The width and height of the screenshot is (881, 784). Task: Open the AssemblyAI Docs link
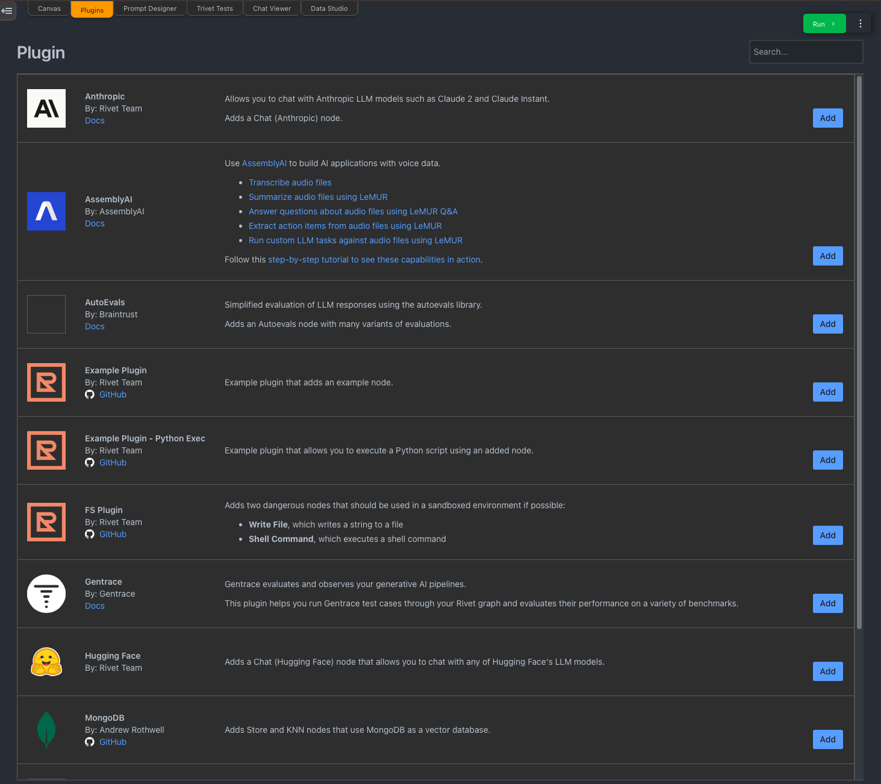(95, 223)
